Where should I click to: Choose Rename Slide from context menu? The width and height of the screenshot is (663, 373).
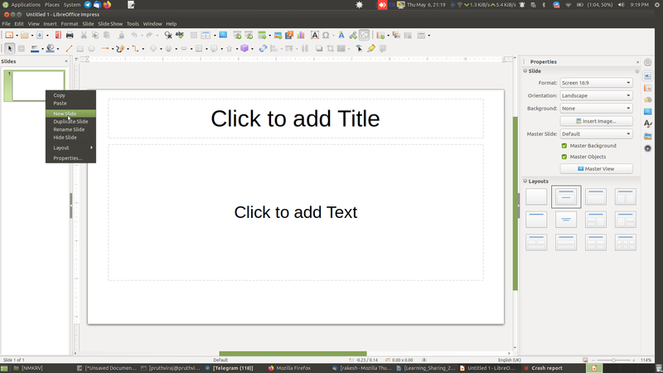pyautogui.click(x=70, y=129)
